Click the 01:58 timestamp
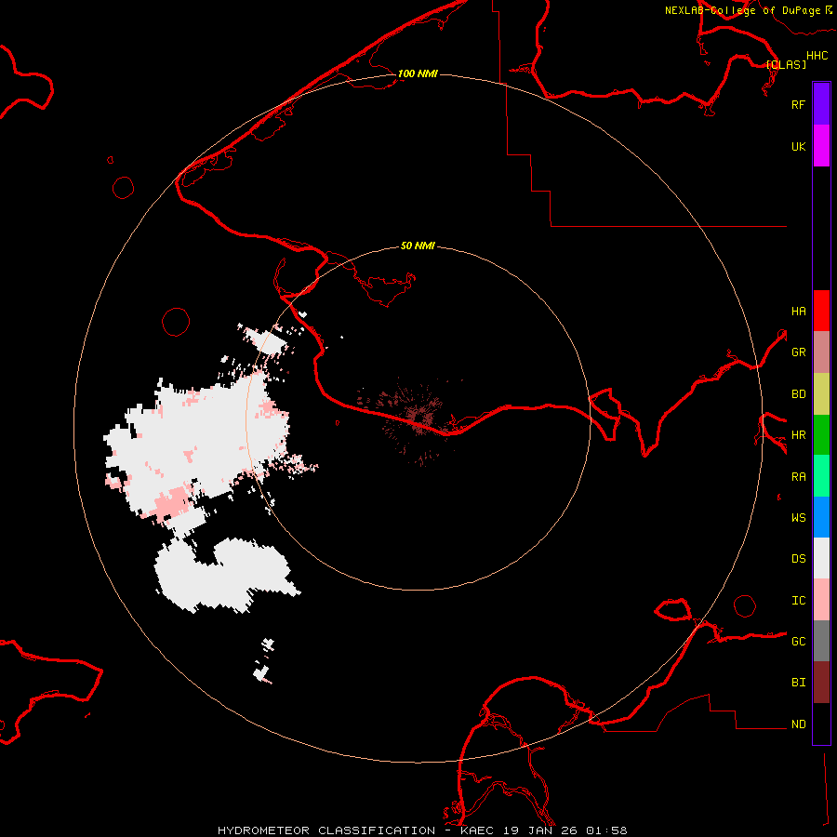 point(606,830)
